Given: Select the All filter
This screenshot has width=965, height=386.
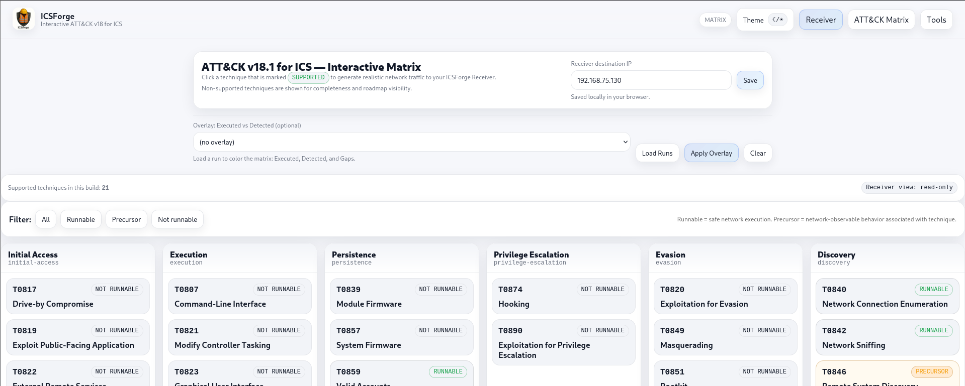Looking at the screenshot, I should point(46,219).
